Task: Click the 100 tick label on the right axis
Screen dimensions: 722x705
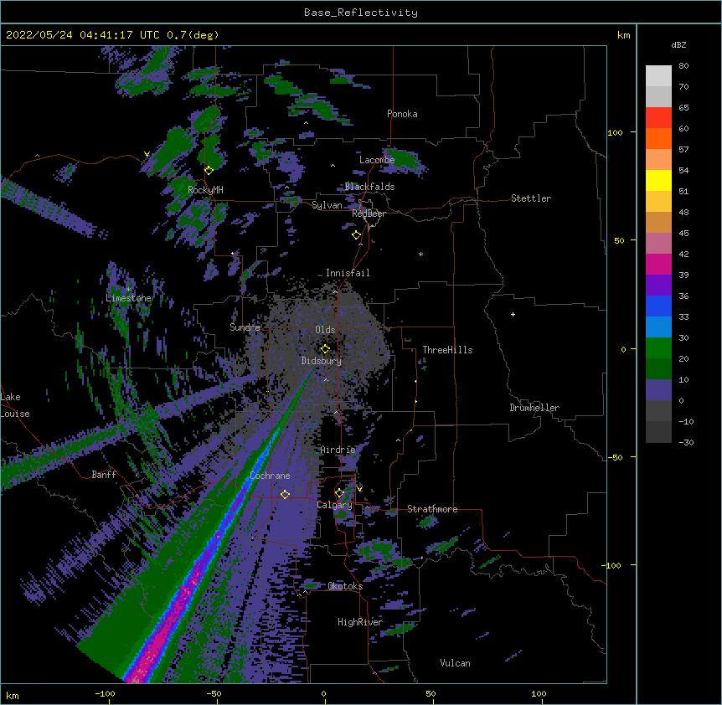Action: 615,132
